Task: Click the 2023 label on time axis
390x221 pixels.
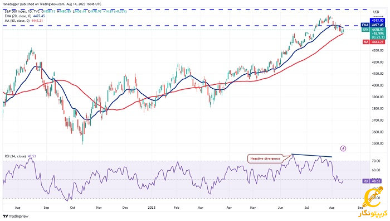Action: [151, 207]
